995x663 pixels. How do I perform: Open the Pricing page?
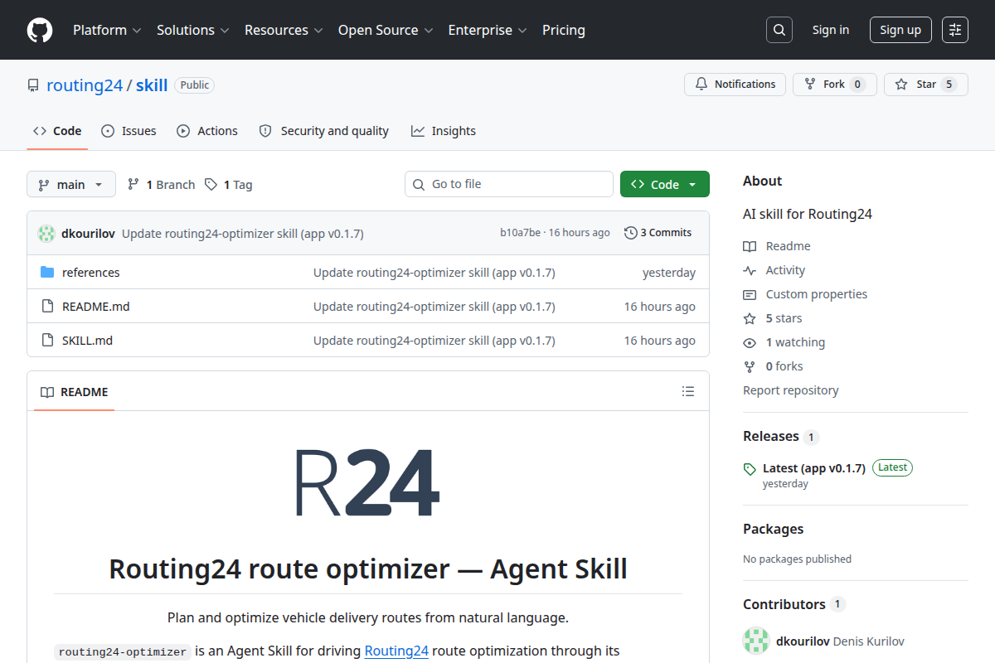(564, 30)
